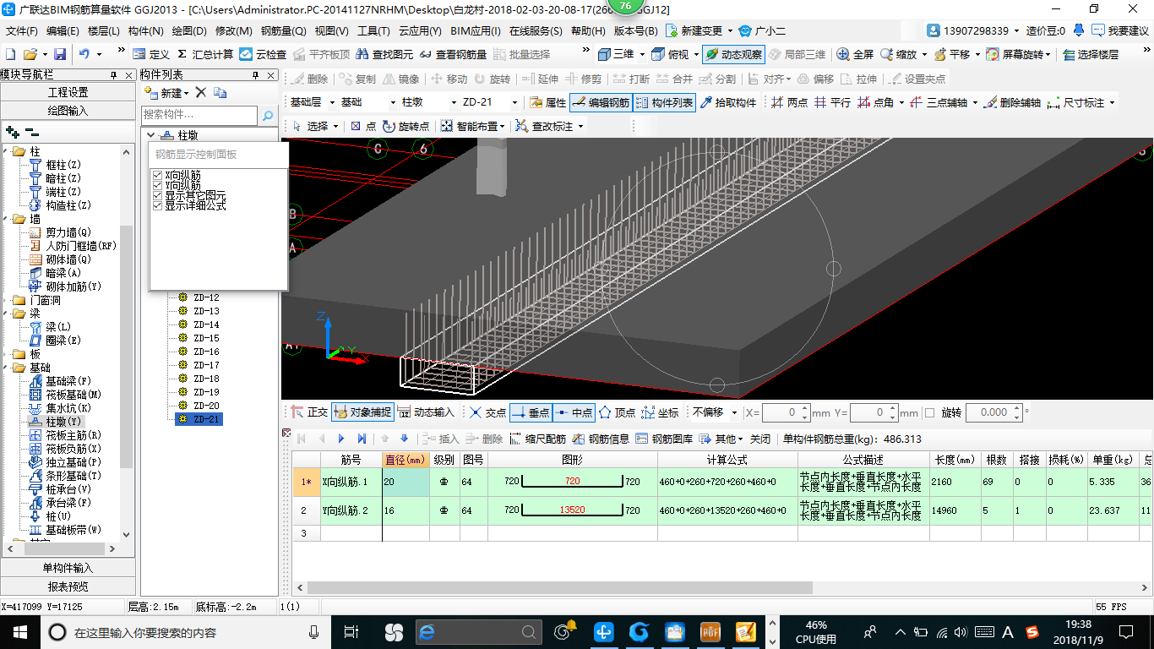Click the 报表预览 button
Viewport: 1154px width, 649px height.
pos(68,586)
